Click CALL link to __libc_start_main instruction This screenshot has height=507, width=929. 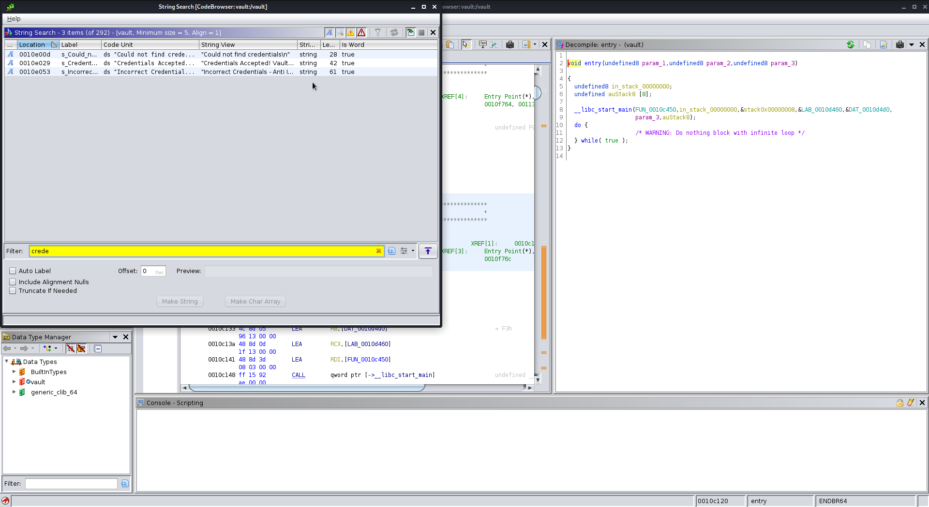click(299, 375)
